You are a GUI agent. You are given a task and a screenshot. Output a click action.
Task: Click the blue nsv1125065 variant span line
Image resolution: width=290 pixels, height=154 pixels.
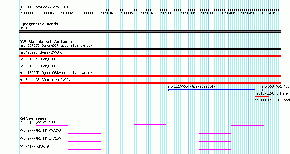point(212,90)
